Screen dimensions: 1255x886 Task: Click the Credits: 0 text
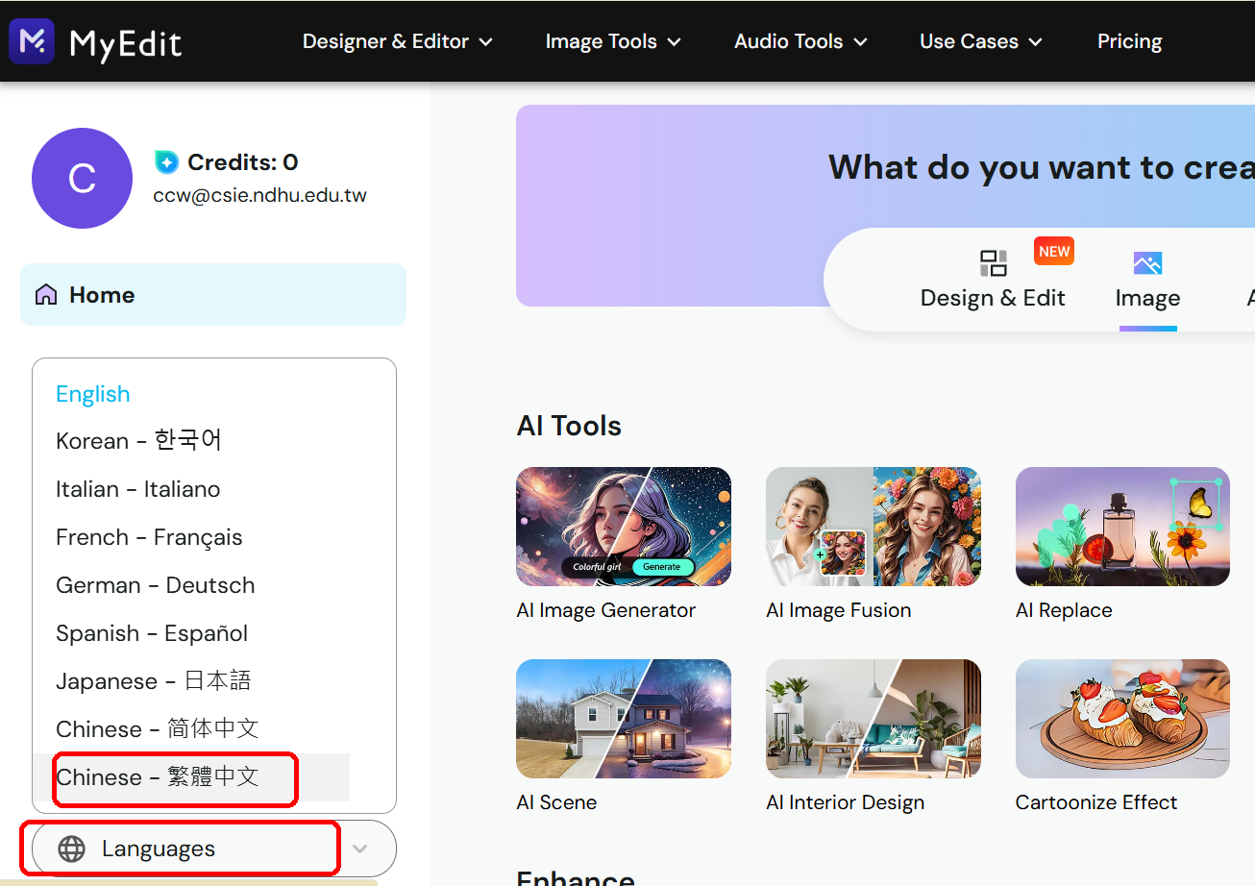click(243, 162)
